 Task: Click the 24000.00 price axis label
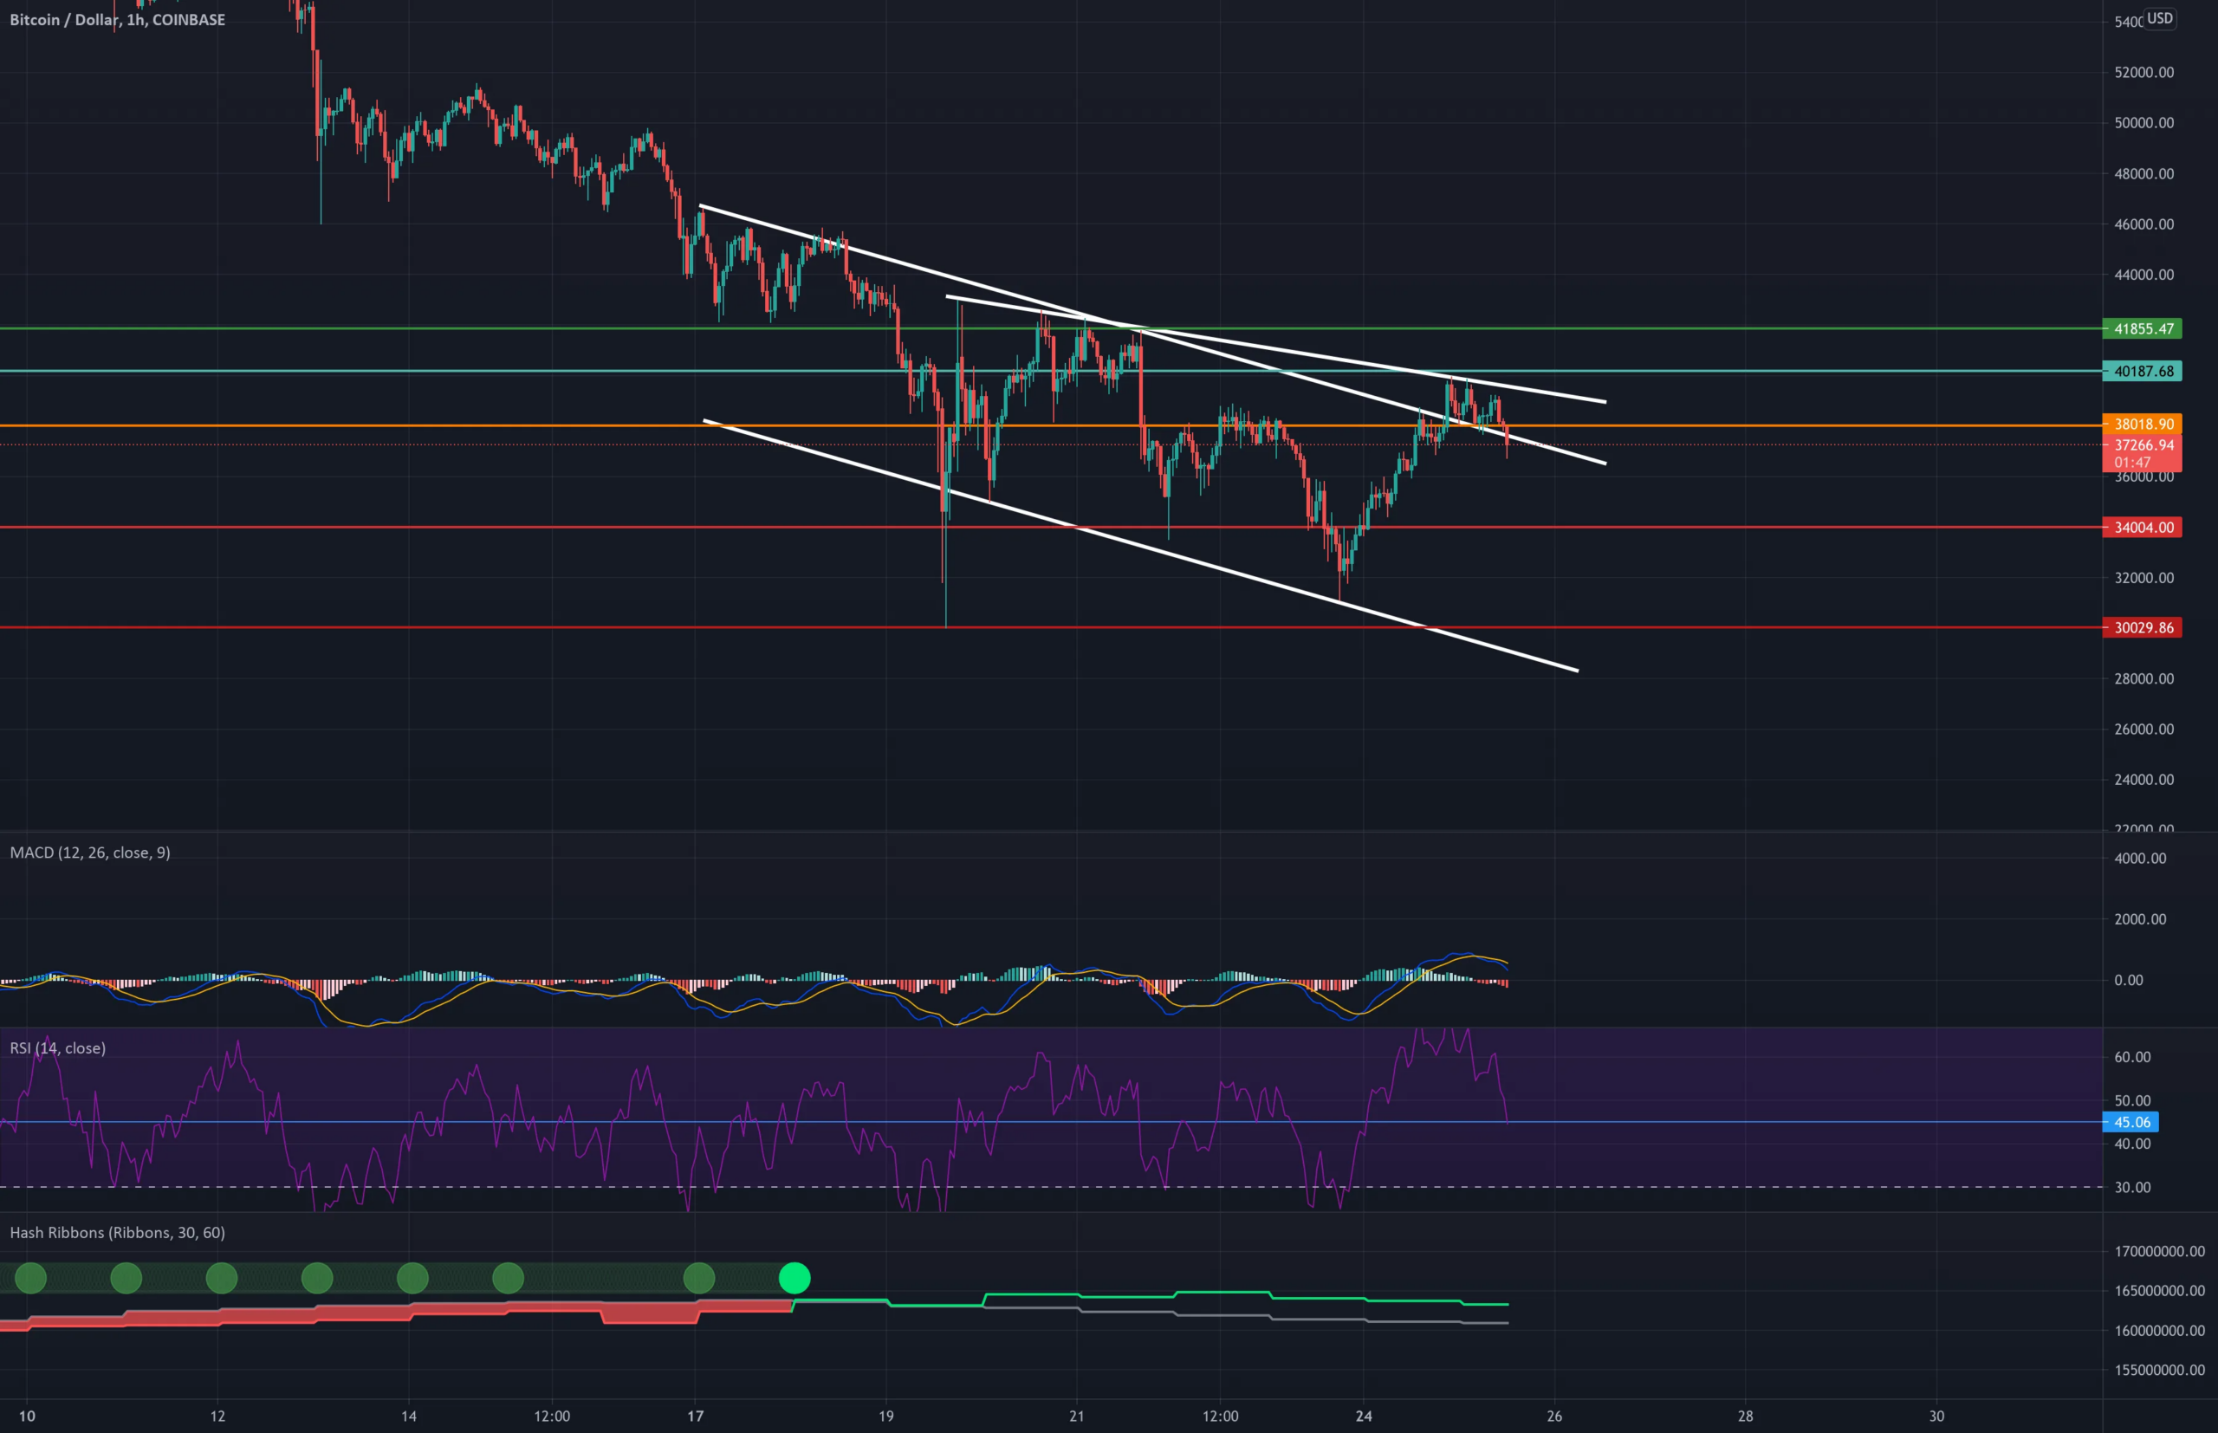coord(2143,780)
